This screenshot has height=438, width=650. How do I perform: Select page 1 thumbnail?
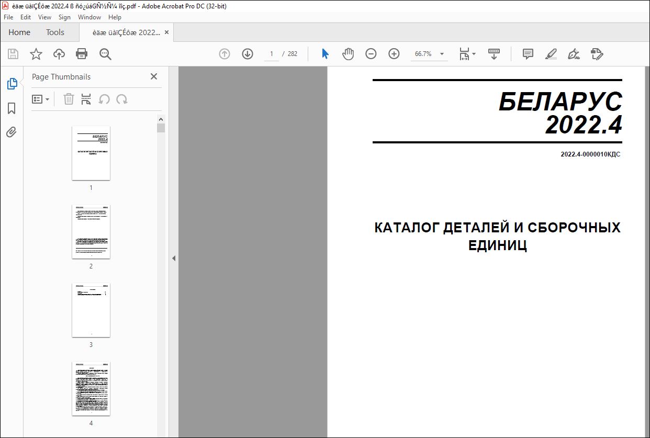click(x=91, y=153)
